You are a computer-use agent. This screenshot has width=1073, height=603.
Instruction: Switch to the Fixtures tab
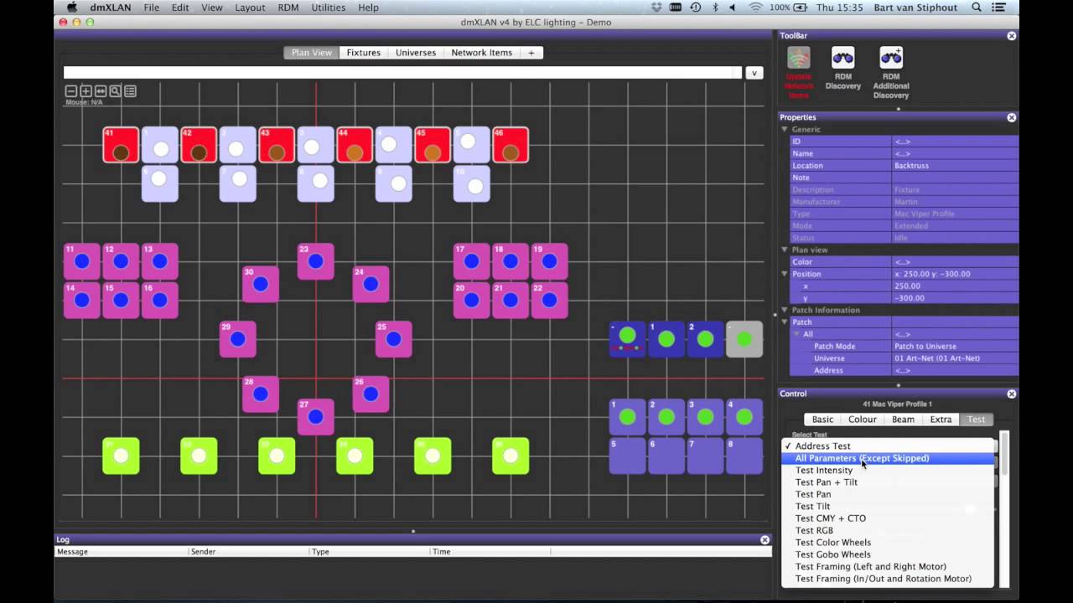pos(363,53)
